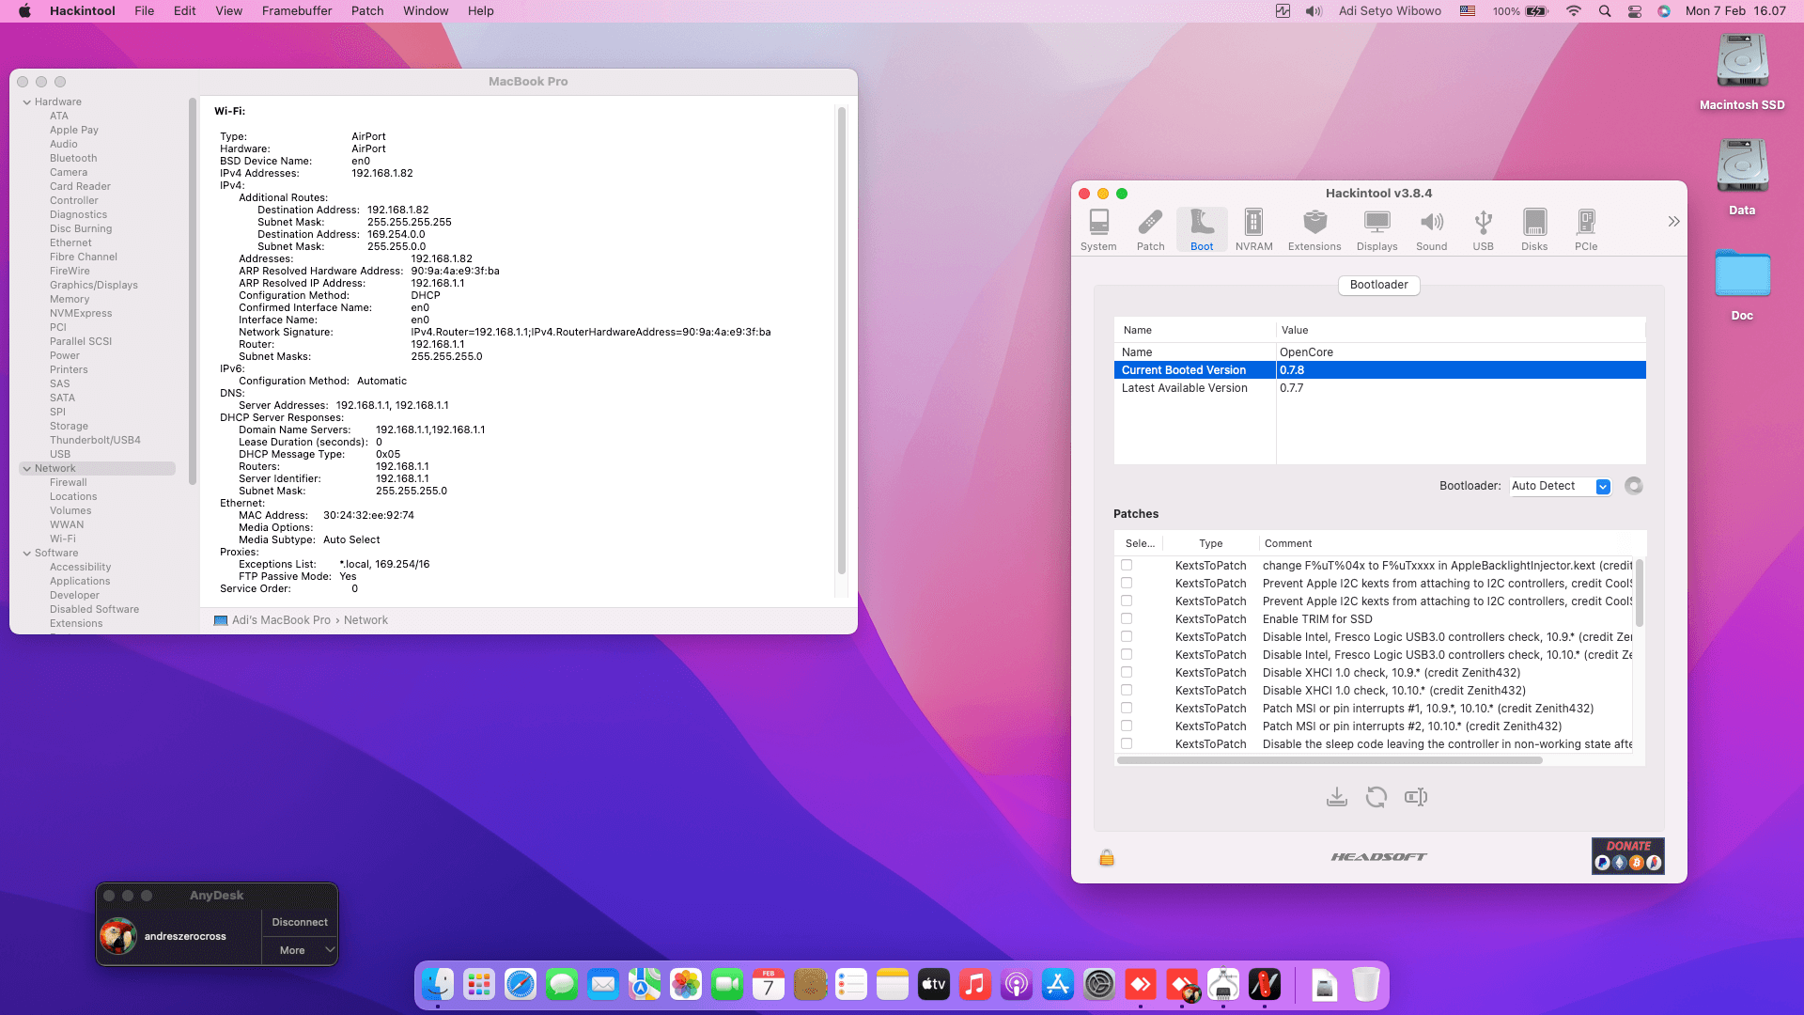This screenshot has height=1015, width=1804.
Task: Click the DONATE image button
Action: click(1627, 856)
